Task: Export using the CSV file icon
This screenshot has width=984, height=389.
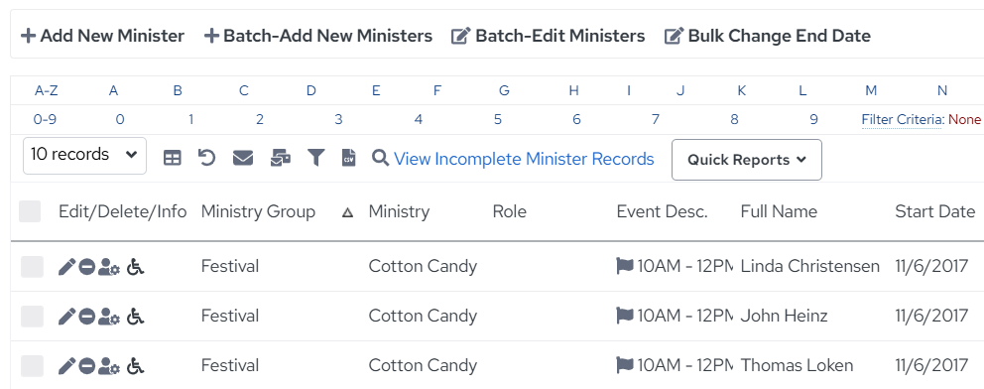Action: [348, 158]
